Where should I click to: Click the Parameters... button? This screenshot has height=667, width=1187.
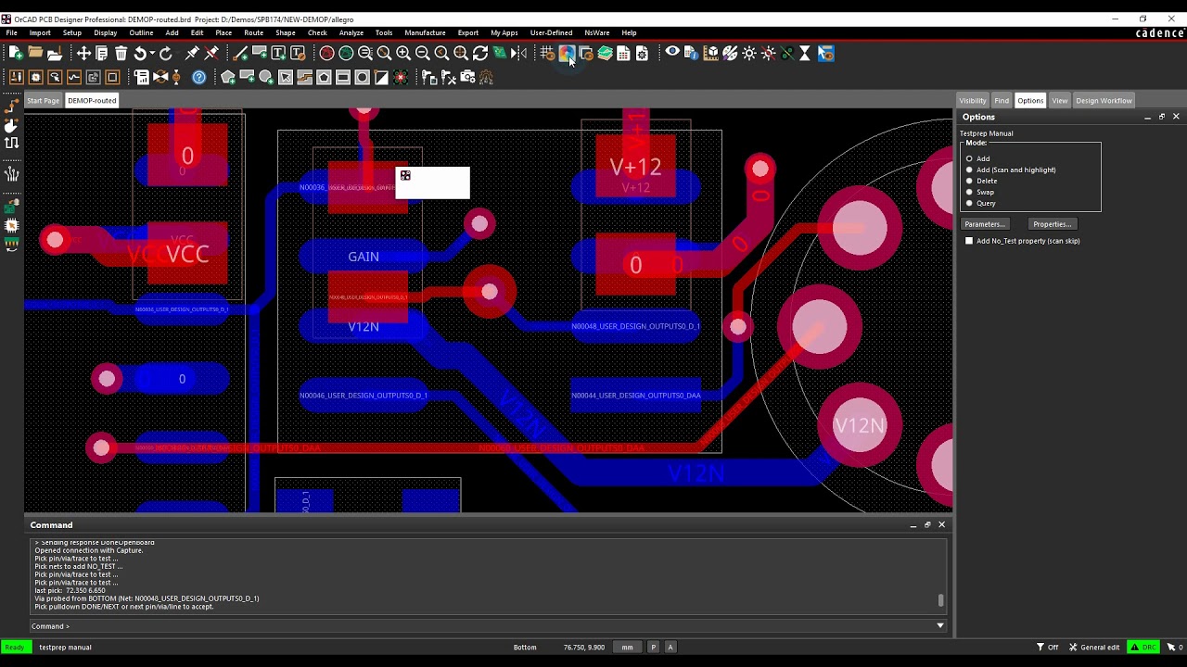984,224
